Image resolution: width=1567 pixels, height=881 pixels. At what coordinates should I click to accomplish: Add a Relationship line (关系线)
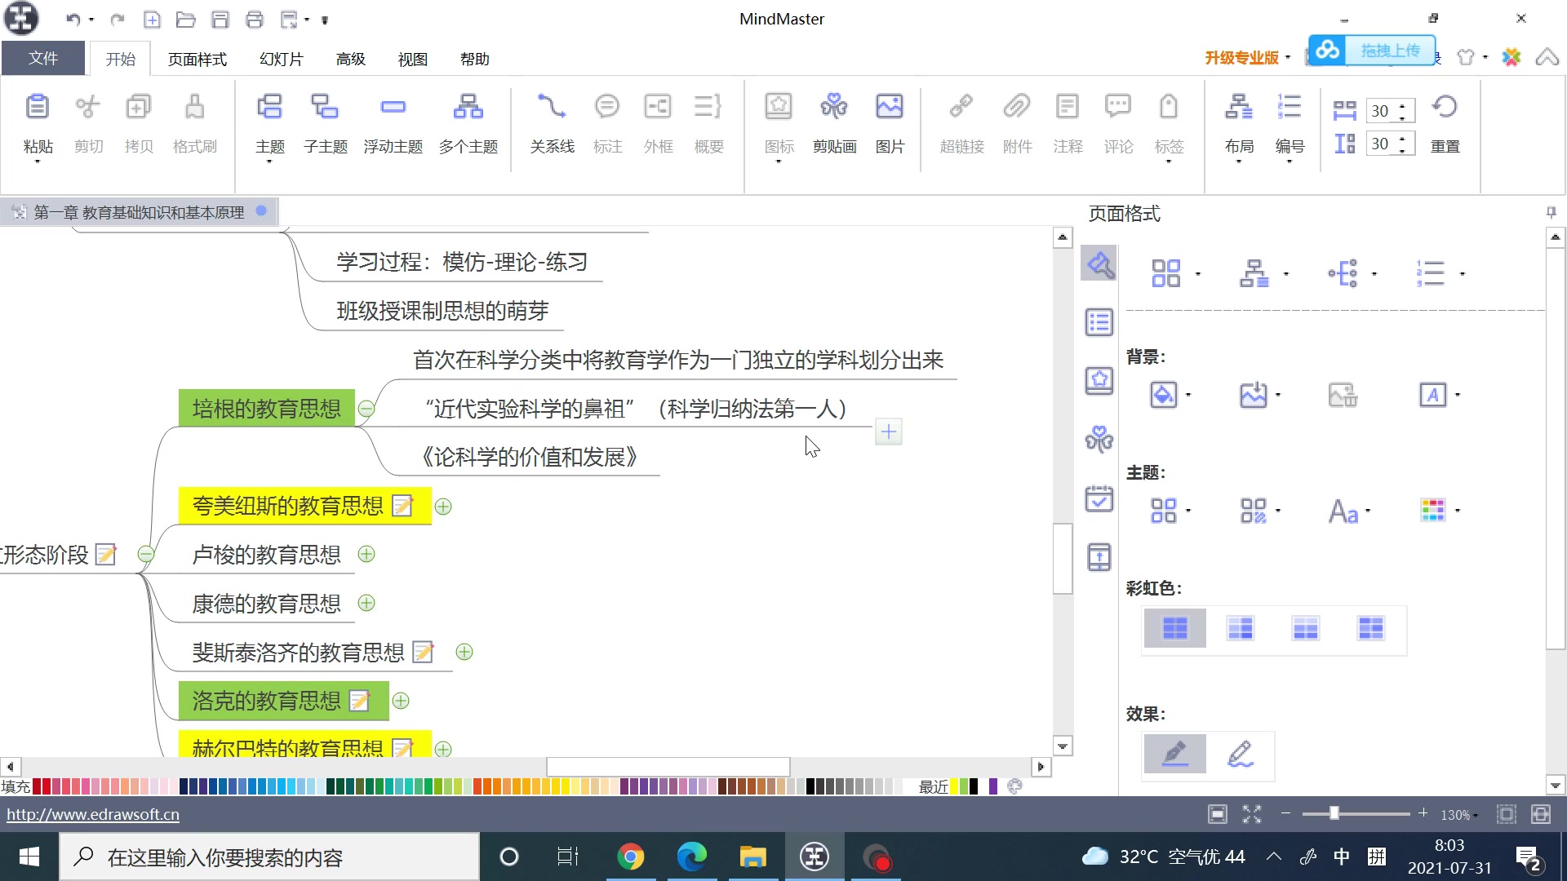coord(552,107)
